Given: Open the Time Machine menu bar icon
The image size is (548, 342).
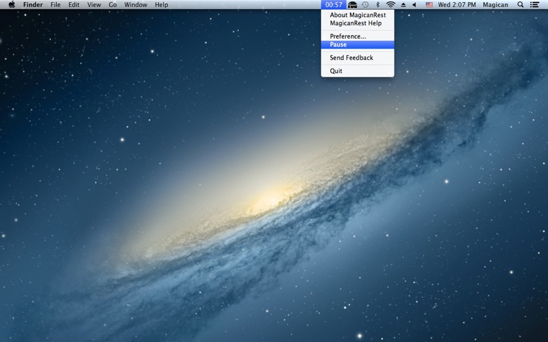Looking at the screenshot, I should coord(365,5).
